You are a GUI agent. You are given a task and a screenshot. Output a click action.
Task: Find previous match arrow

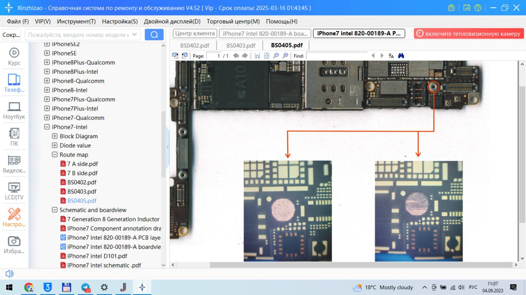pos(373,56)
